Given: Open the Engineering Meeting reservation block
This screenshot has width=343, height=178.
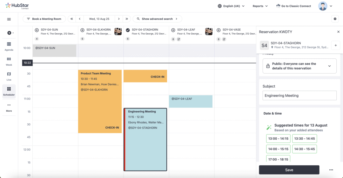Looking at the screenshot, I should 145,140.
